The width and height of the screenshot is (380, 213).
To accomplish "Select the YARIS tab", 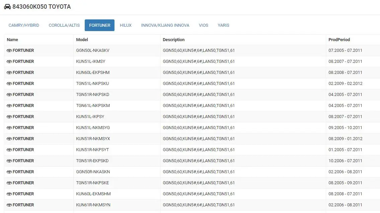I will tap(223, 25).
